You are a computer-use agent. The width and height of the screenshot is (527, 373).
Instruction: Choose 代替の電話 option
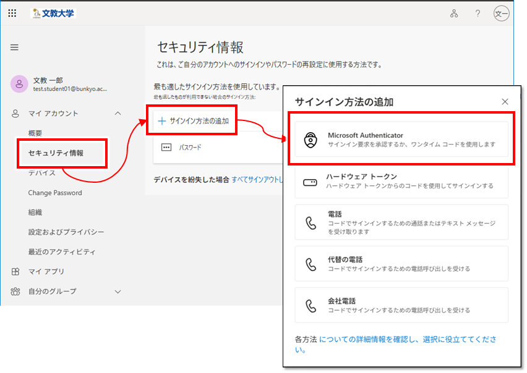coord(401,264)
